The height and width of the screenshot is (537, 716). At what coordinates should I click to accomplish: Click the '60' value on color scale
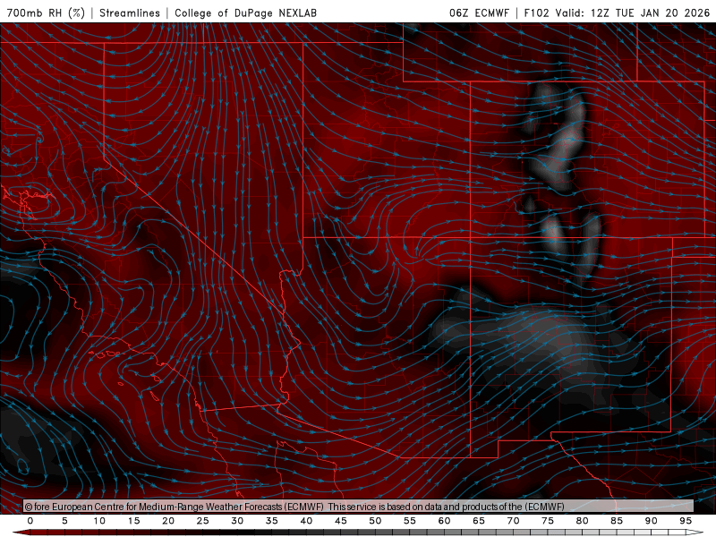(444, 521)
